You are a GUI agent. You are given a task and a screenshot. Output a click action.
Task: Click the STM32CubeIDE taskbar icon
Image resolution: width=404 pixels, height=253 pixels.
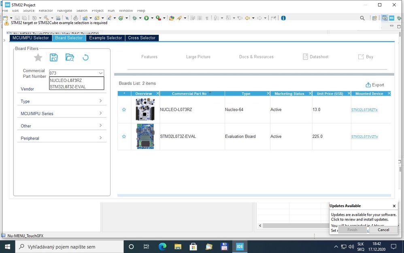coord(240,247)
